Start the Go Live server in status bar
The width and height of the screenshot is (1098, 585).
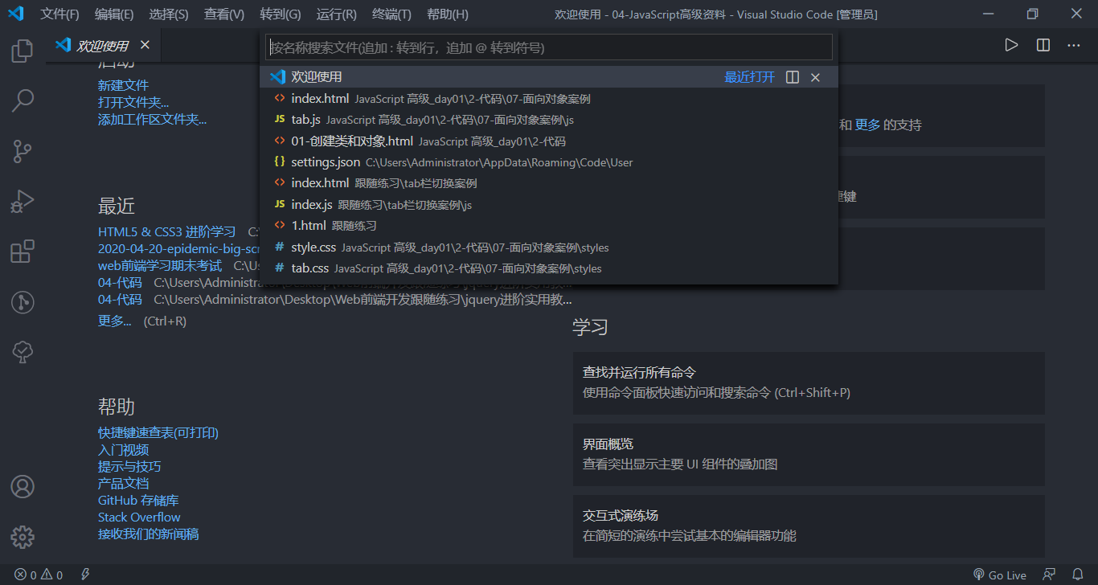coord(1000,575)
